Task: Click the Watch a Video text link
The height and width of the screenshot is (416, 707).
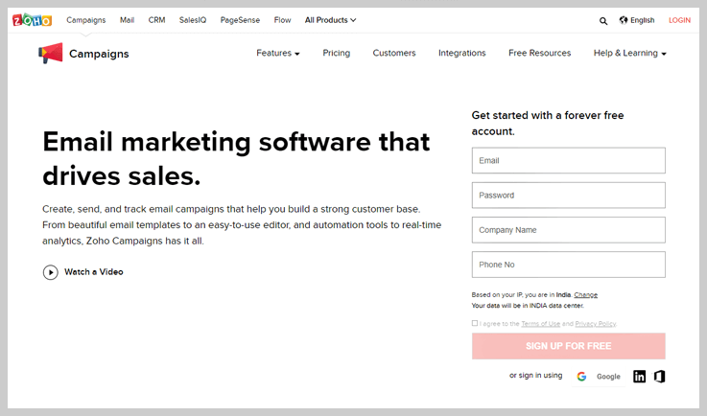Action: click(94, 272)
